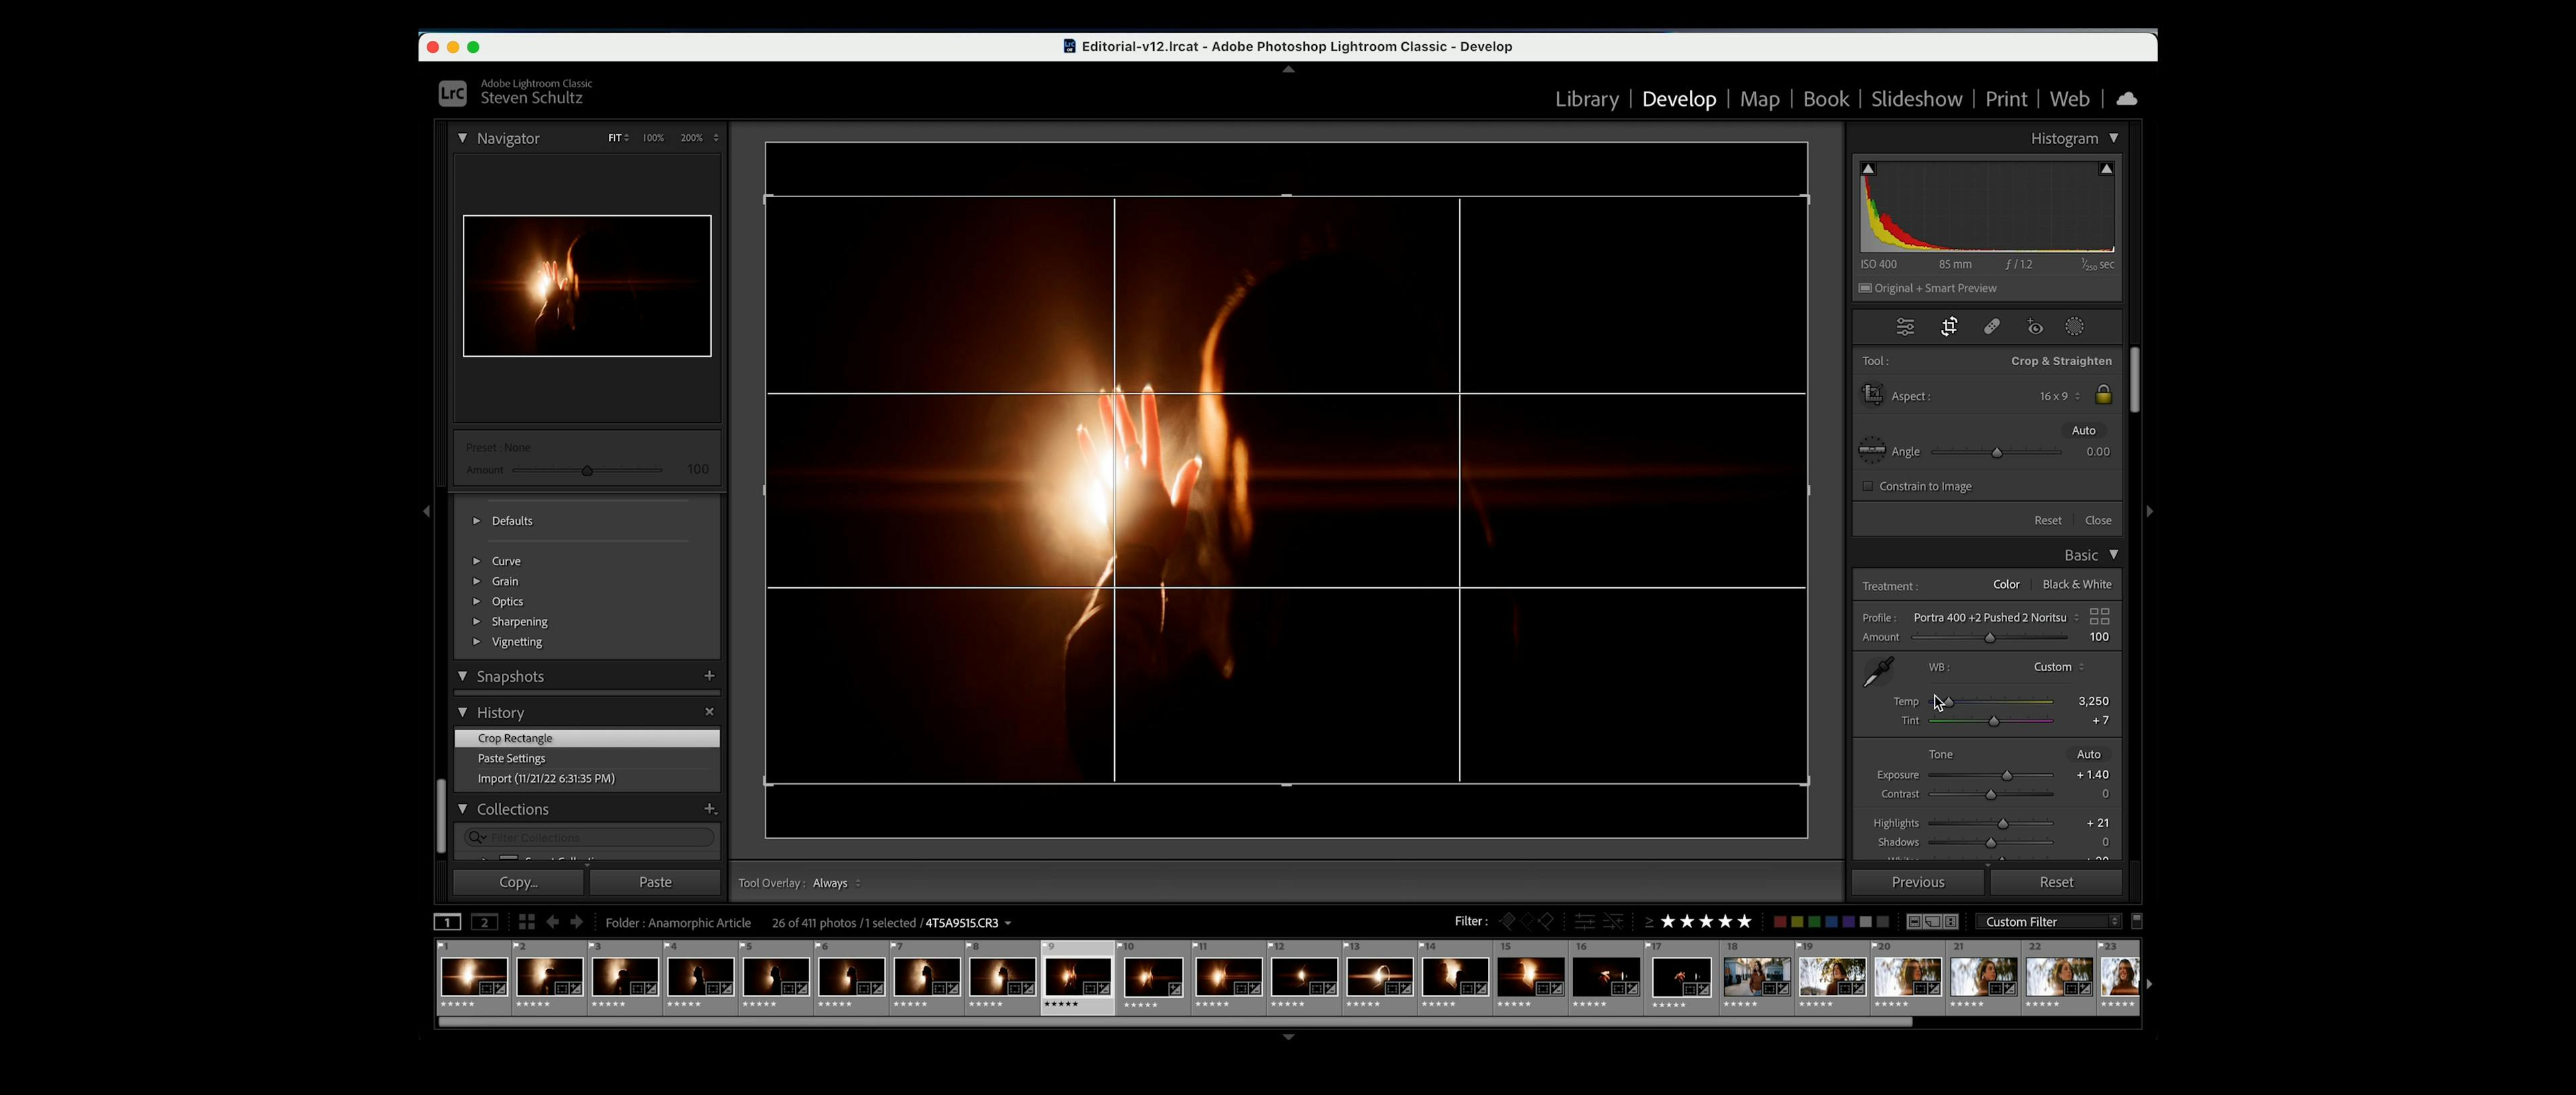This screenshot has height=1095, width=2576.
Task: Expand the Defaults preset group
Action: pyautogui.click(x=476, y=521)
